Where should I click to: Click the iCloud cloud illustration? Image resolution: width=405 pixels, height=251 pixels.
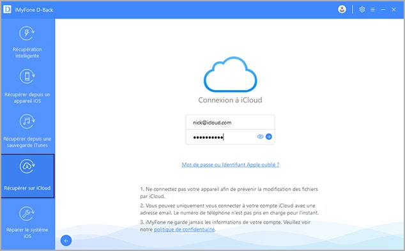tap(230, 74)
